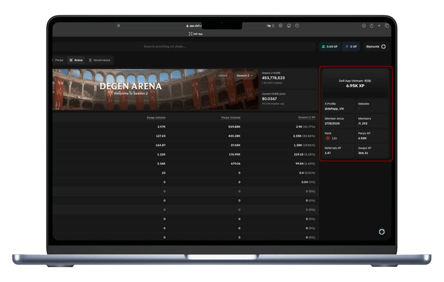Viewport: 444px width, 282px height.
Task: Click the 6.95K XP team total
Action: pos(355,86)
